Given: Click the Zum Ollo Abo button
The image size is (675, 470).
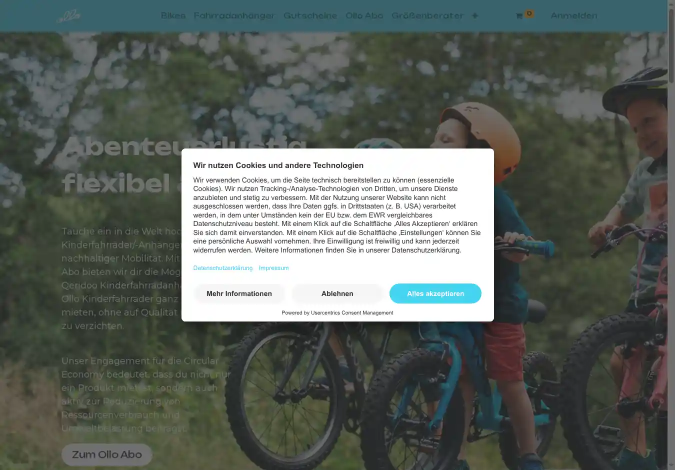Looking at the screenshot, I should [107, 454].
